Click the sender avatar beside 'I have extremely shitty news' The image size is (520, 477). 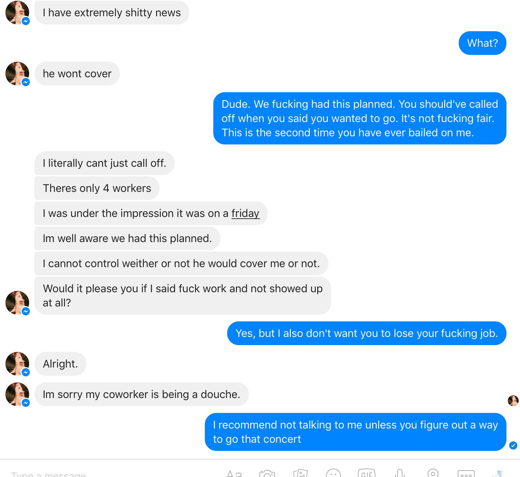(x=17, y=13)
